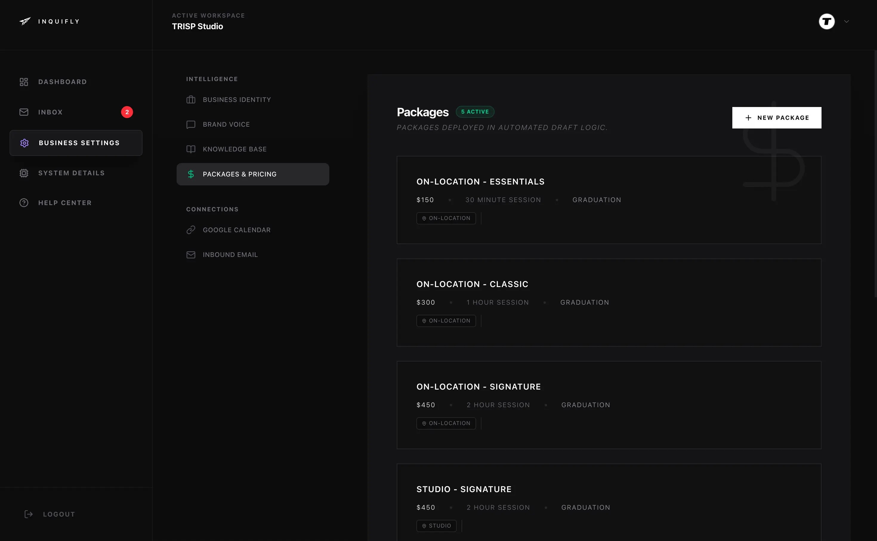The width and height of the screenshot is (877, 541).
Task: Open Inbox via the envelope icon
Action: [24, 112]
